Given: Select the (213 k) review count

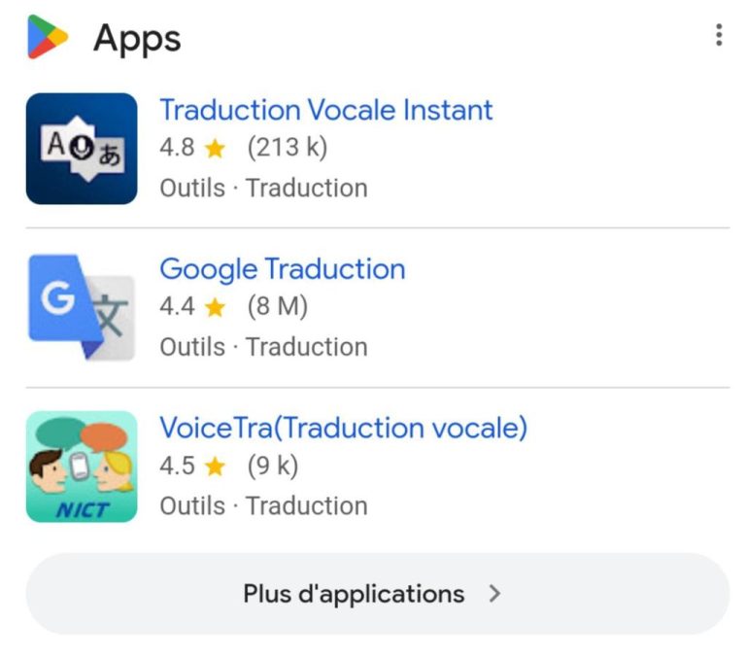Looking at the screenshot, I should (x=288, y=147).
